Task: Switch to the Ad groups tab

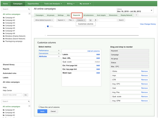Action: pyautogui.click(x=50, y=15)
